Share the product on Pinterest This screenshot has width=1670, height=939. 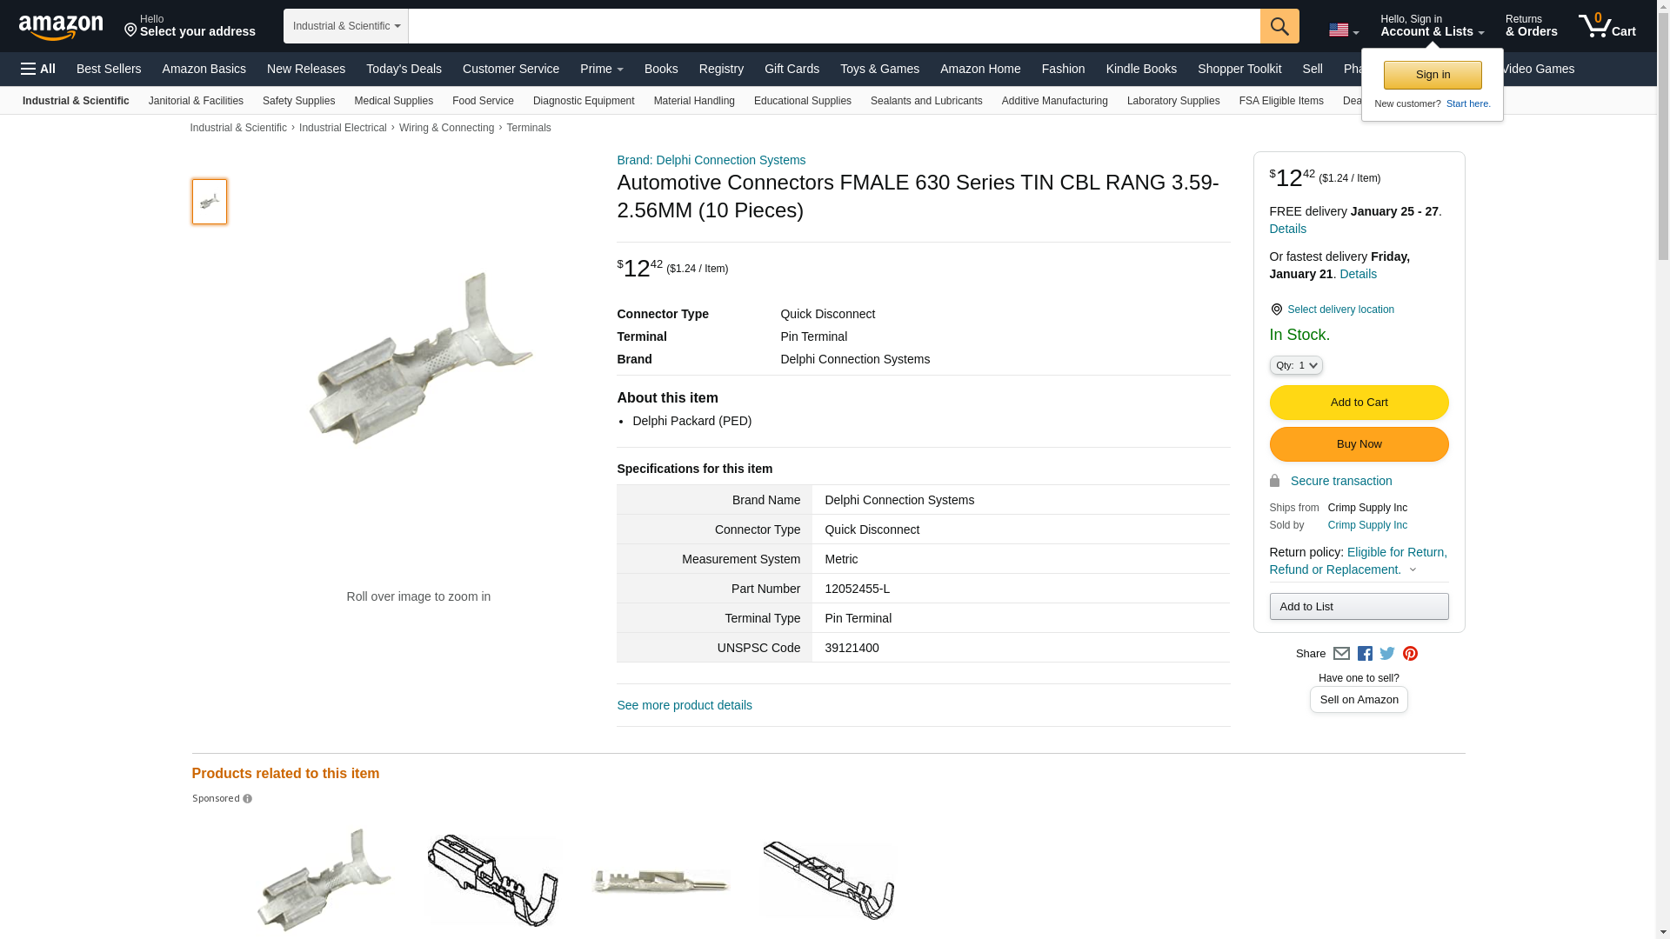(1410, 654)
